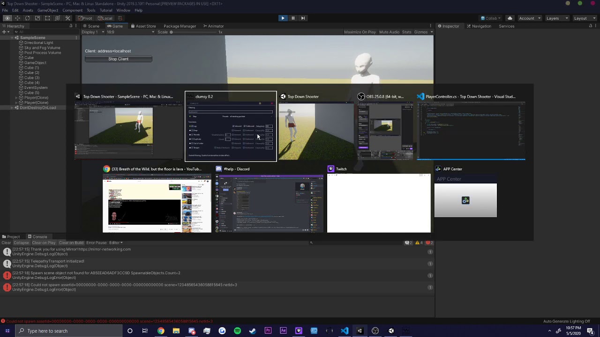The height and width of the screenshot is (337, 600).
Task: Open the Layers dropdown
Action: pos(555,18)
